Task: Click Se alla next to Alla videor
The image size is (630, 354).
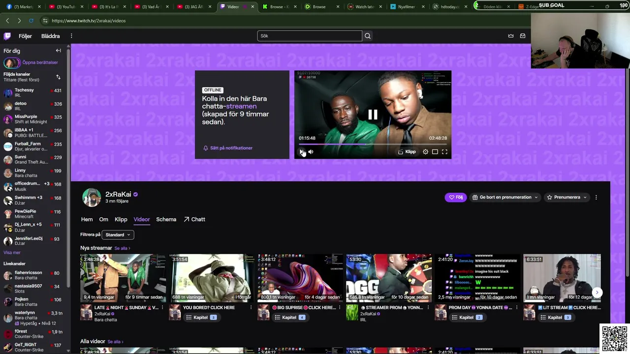Action: [x=115, y=342]
